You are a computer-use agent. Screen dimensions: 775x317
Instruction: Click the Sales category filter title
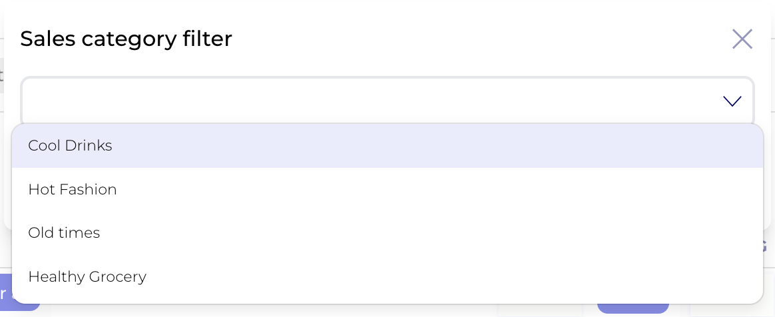(126, 39)
